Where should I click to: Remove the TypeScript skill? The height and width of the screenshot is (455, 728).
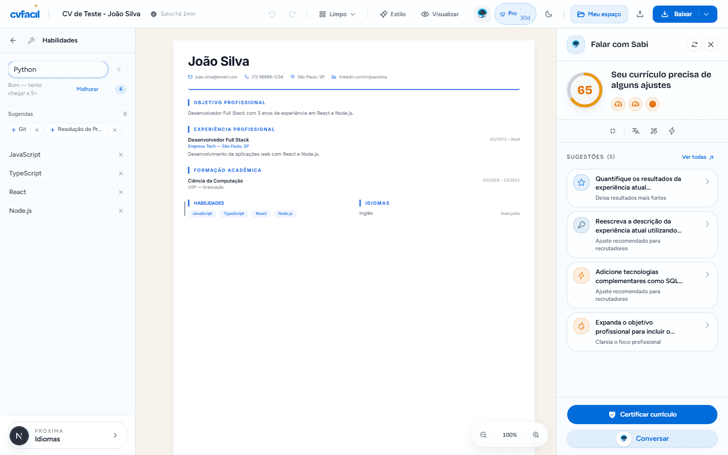[x=121, y=173]
